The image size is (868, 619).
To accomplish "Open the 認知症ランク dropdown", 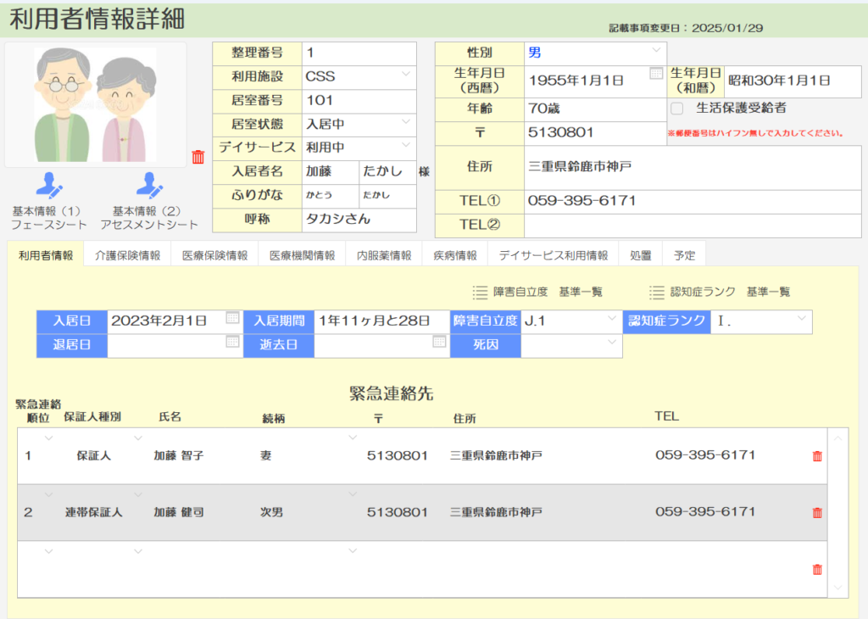I will (801, 319).
